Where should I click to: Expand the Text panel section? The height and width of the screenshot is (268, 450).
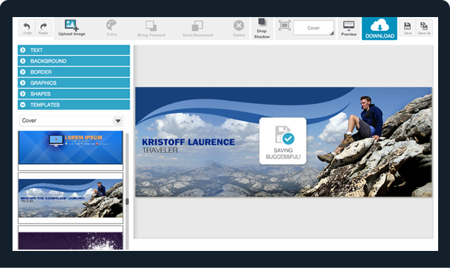tap(74, 50)
